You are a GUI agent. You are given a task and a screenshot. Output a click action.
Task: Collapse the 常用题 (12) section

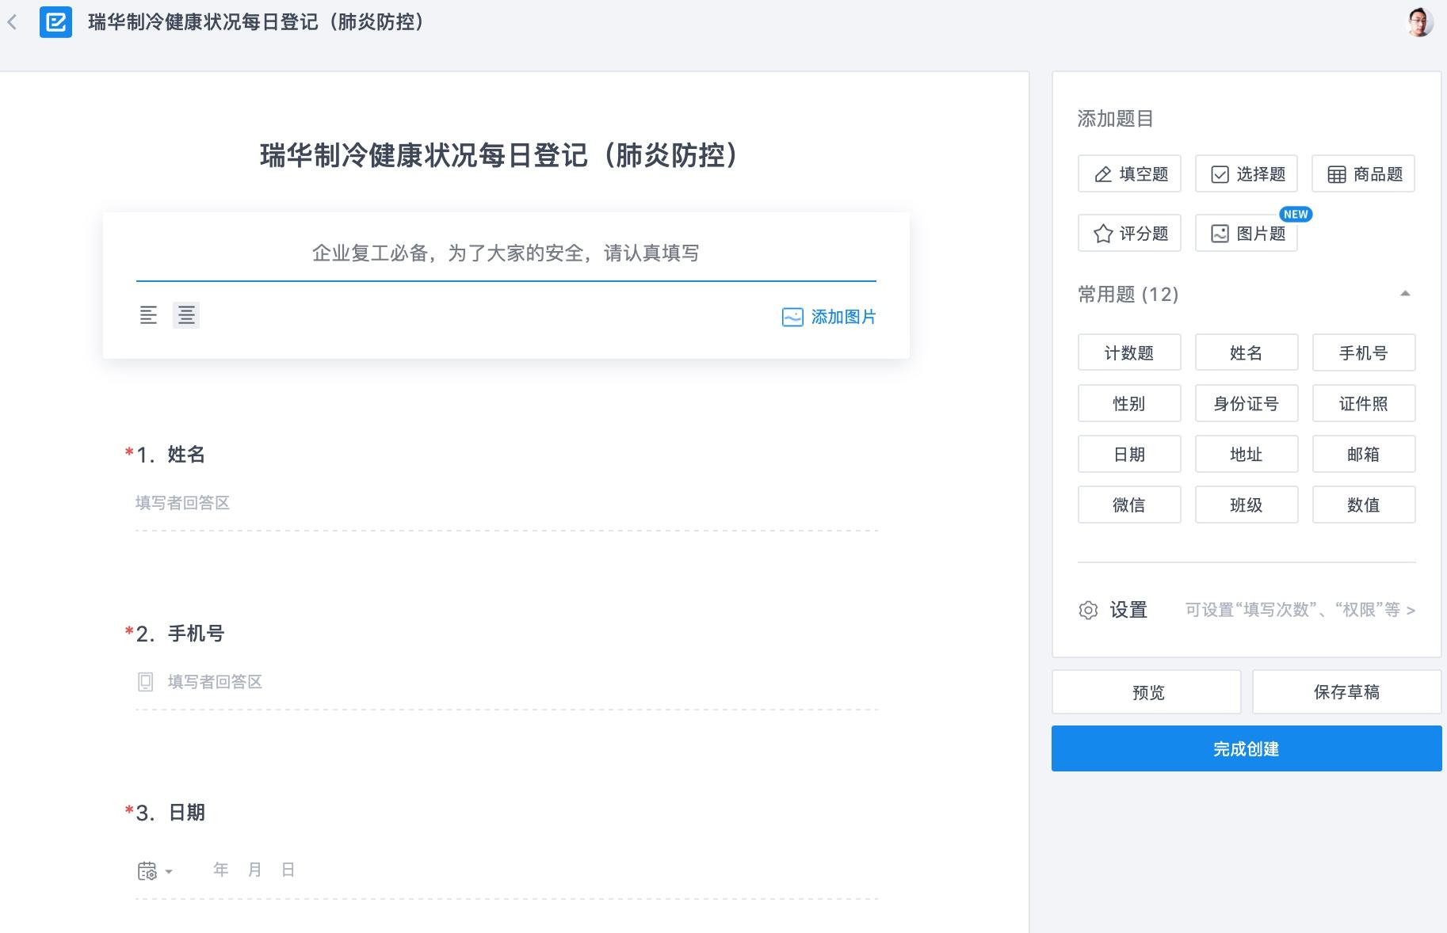click(x=1405, y=294)
